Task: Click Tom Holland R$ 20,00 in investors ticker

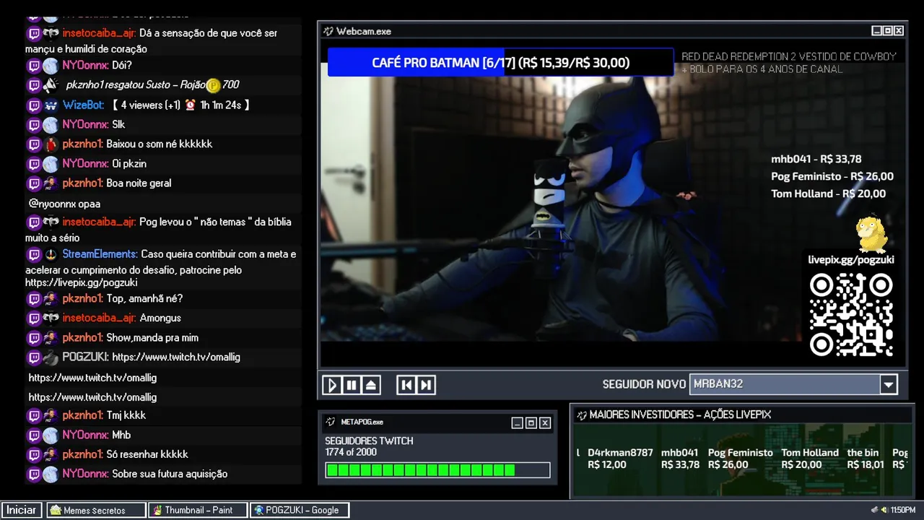Action: pyautogui.click(x=810, y=459)
